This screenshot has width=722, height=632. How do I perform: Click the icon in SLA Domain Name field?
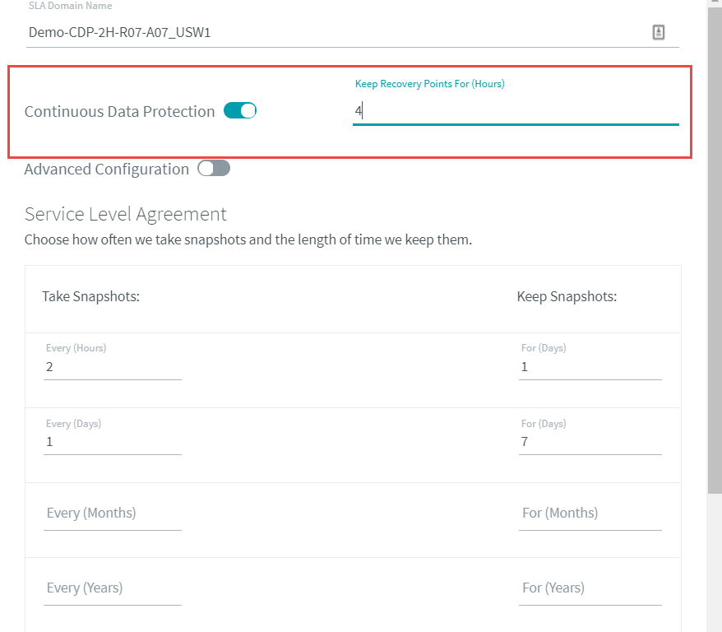[x=659, y=32]
